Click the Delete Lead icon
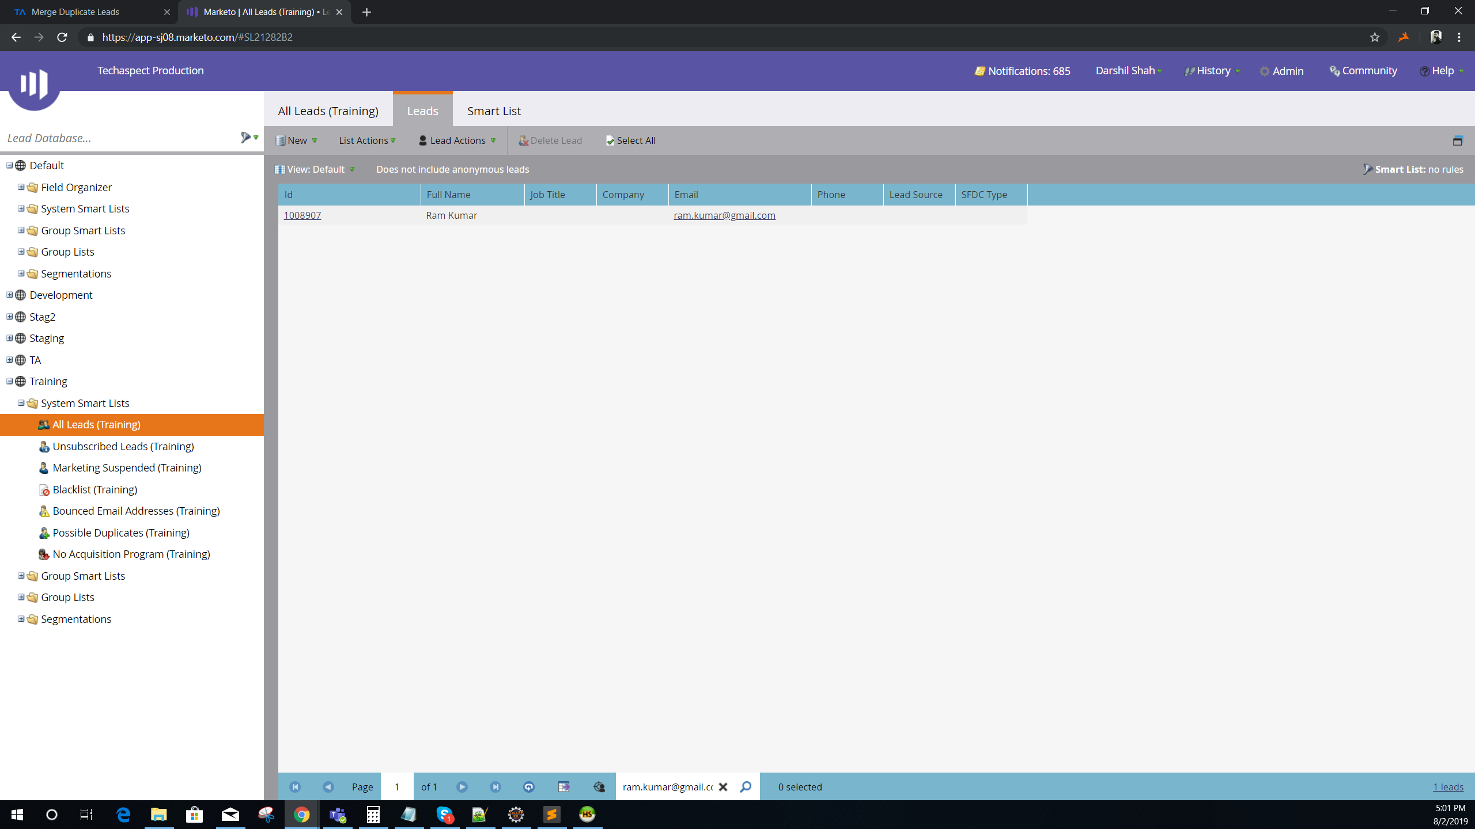The image size is (1475, 829). click(523, 140)
